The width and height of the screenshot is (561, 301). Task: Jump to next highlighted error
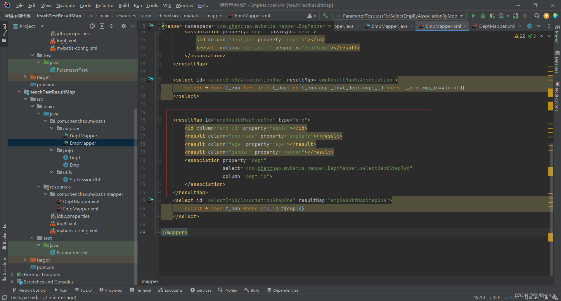tap(549, 36)
